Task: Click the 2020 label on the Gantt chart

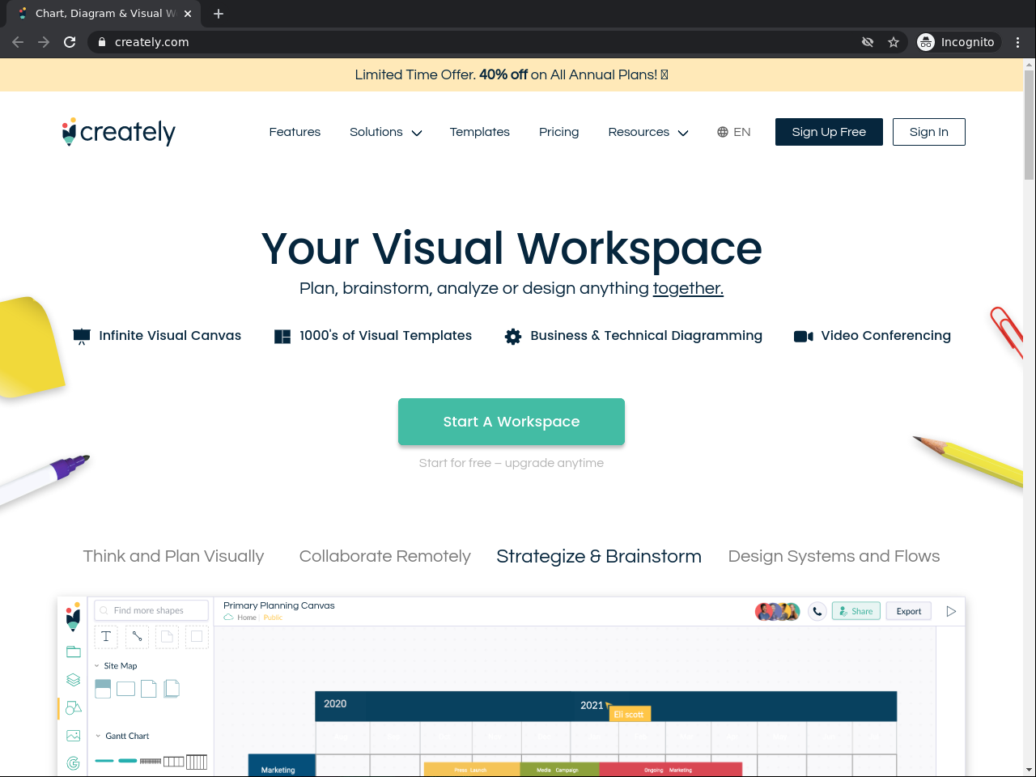Action: click(335, 704)
